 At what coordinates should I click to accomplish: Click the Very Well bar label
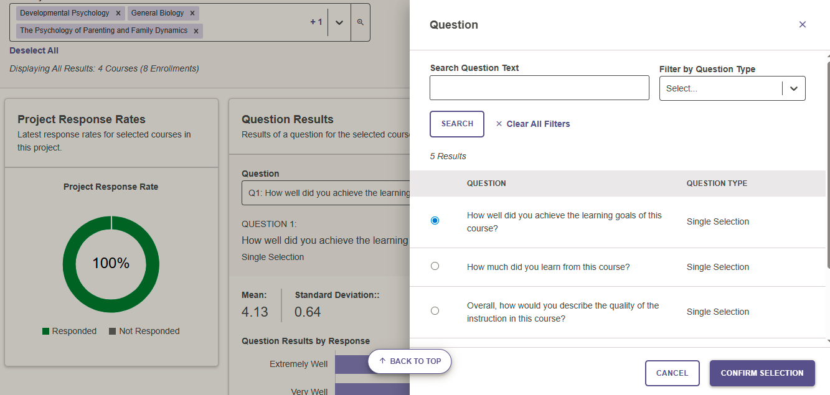[x=309, y=391]
